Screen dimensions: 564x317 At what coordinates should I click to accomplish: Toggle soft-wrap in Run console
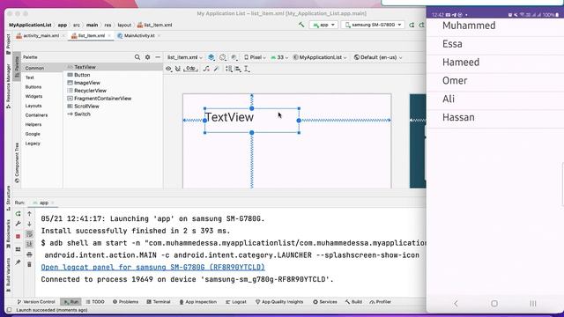[x=29, y=234]
